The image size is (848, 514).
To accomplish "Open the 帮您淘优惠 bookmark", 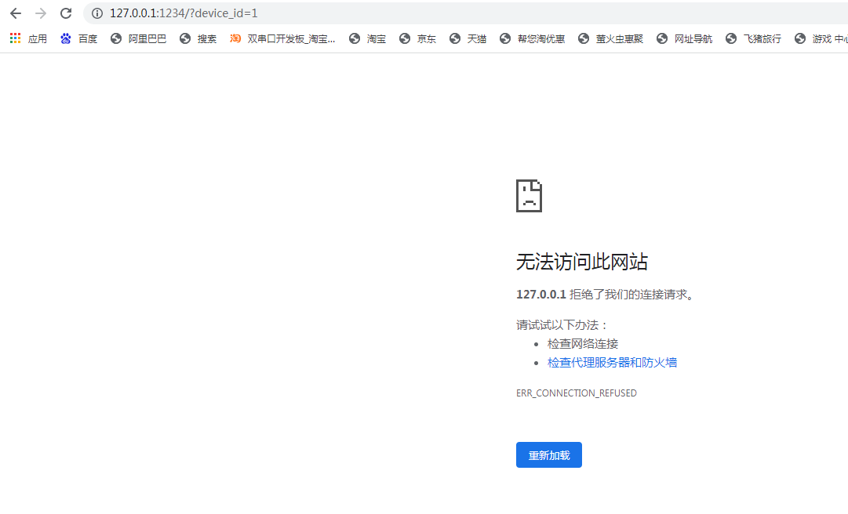I will coord(533,38).
